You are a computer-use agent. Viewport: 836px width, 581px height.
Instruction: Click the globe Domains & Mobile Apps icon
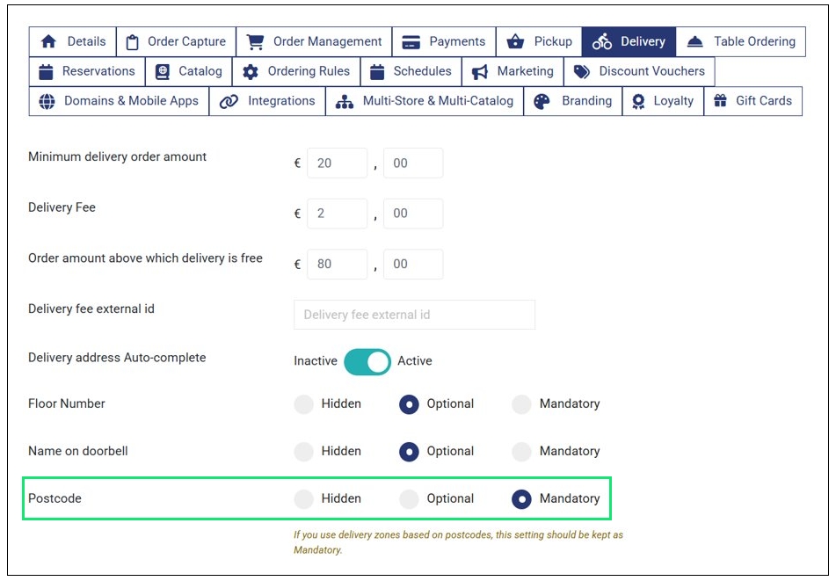47,101
